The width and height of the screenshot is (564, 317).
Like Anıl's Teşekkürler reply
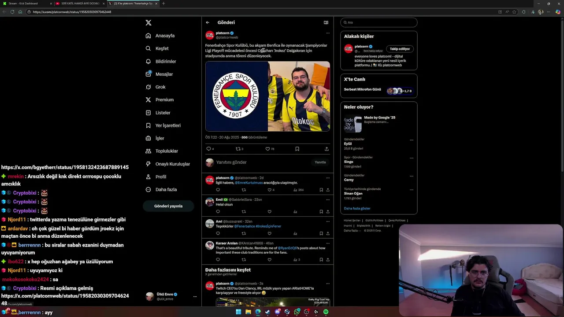point(270,233)
